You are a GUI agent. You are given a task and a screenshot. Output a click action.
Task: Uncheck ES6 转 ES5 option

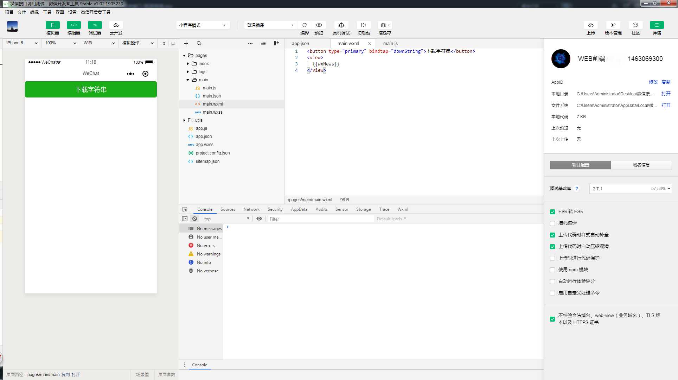pos(552,211)
